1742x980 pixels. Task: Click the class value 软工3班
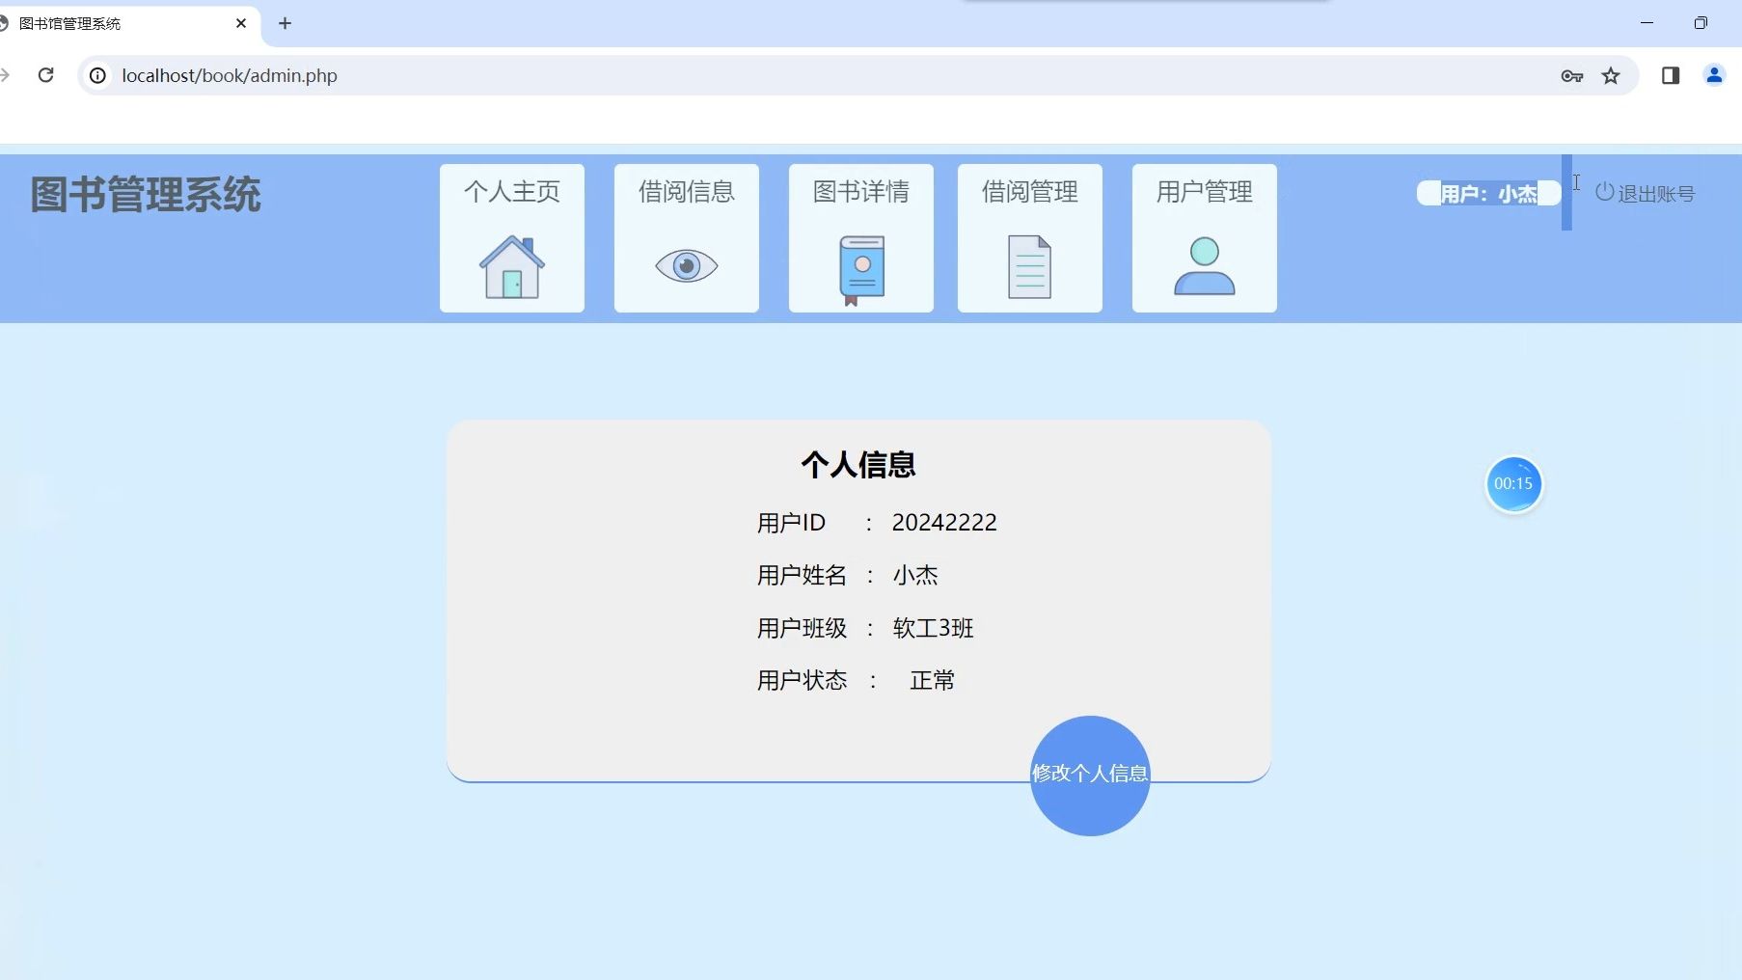[933, 629]
